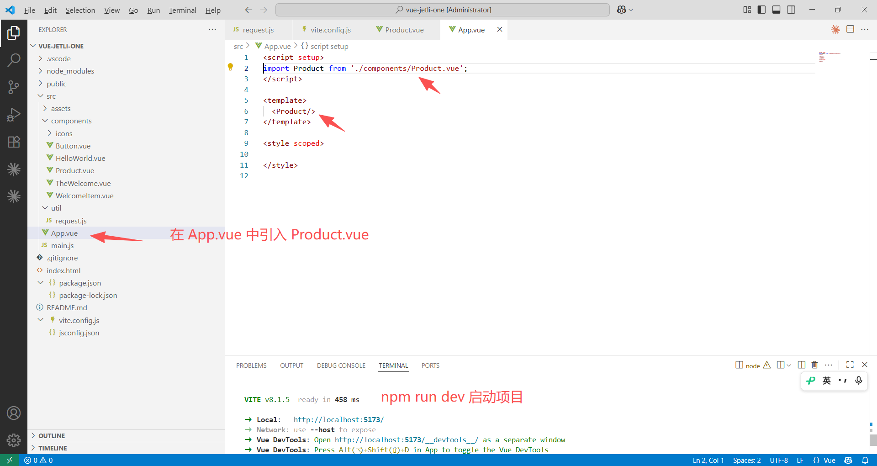Switch to the PROBLEMS panel tab
Image resolution: width=877 pixels, height=466 pixels.
click(251, 365)
